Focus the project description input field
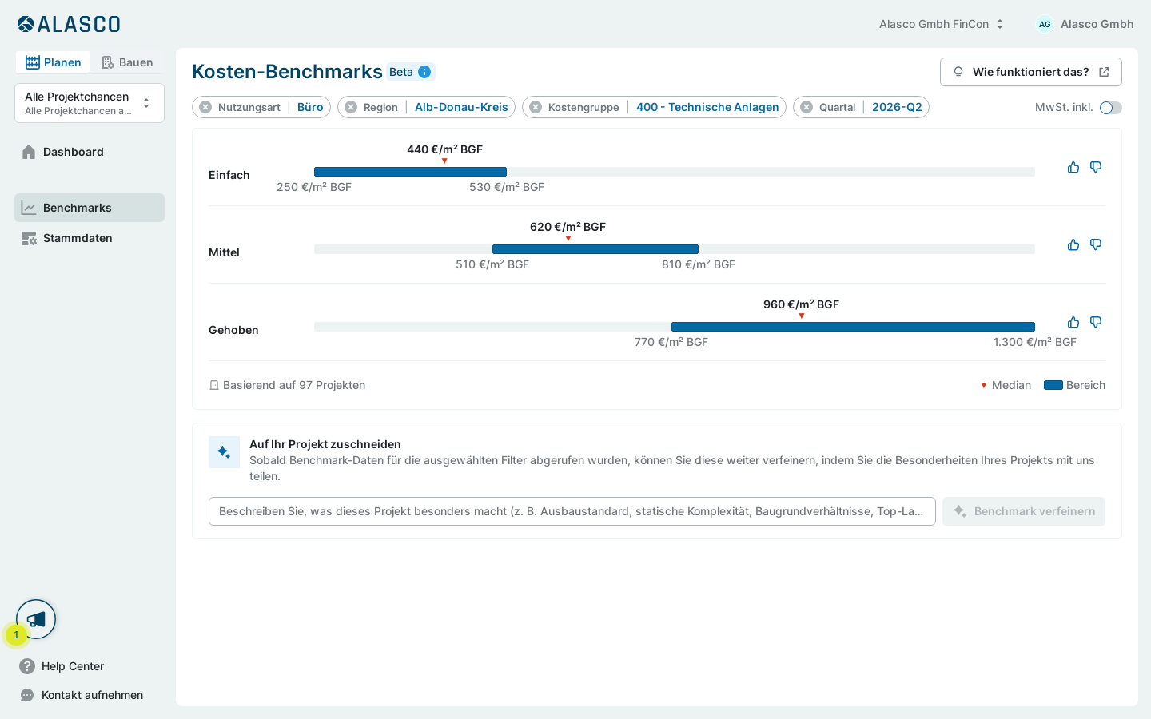The image size is (1151, 719). tap(572, 511)
